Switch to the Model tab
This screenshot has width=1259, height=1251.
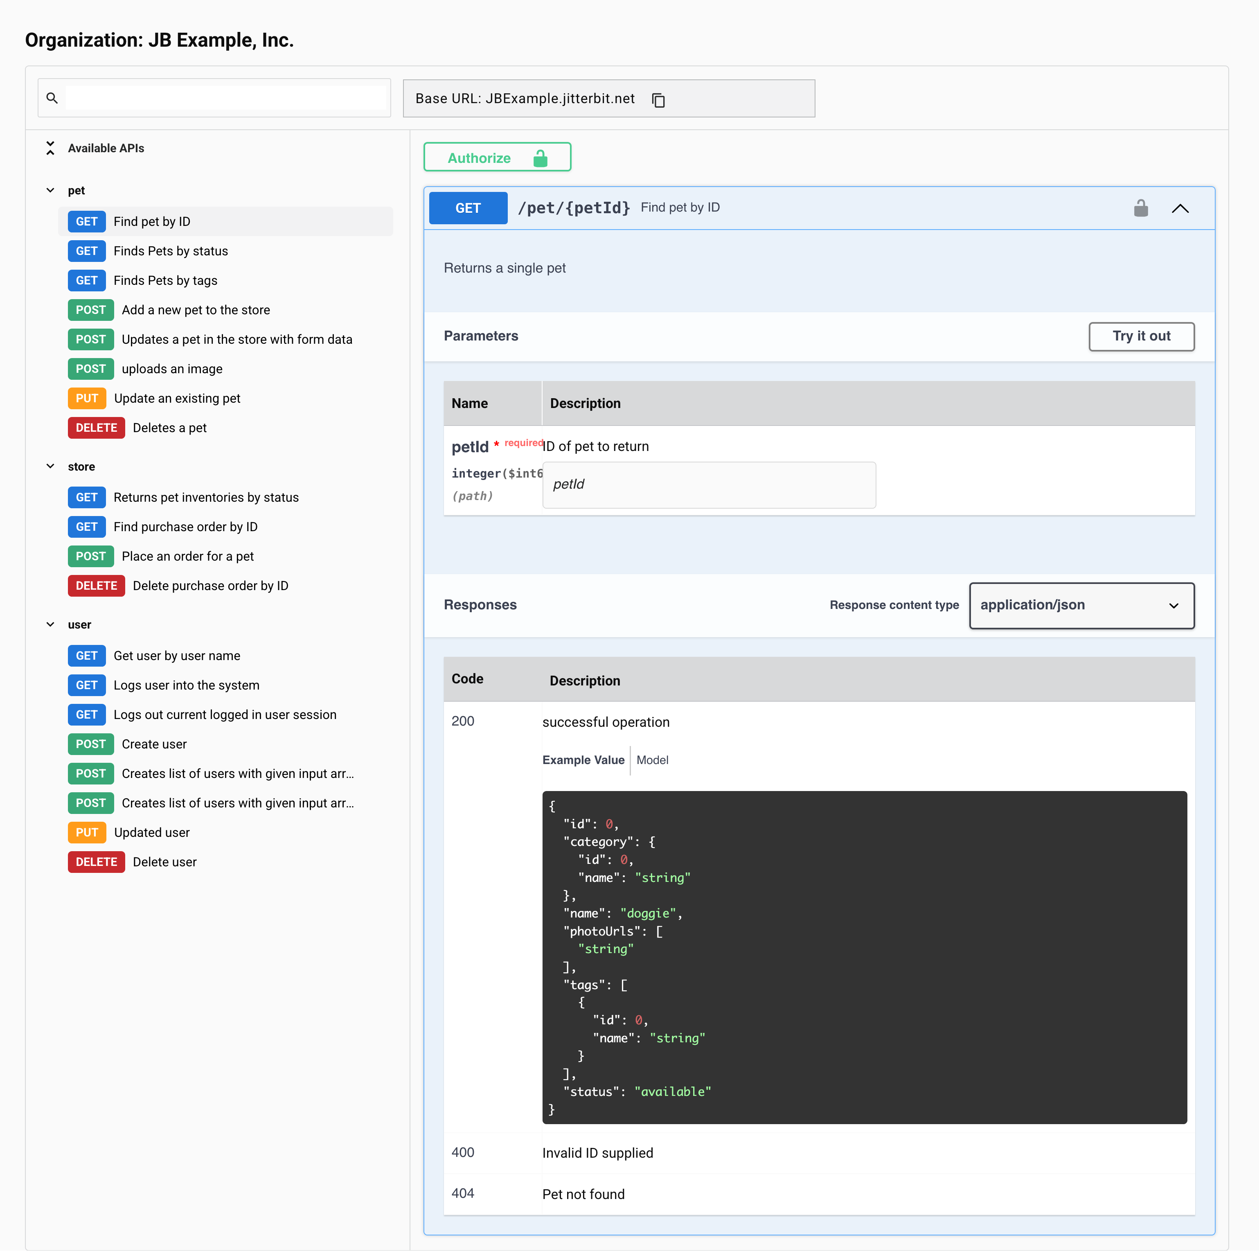[x=652, y=760]
